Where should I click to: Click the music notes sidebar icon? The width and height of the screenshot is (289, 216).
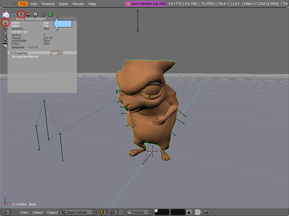coord(5,34)
